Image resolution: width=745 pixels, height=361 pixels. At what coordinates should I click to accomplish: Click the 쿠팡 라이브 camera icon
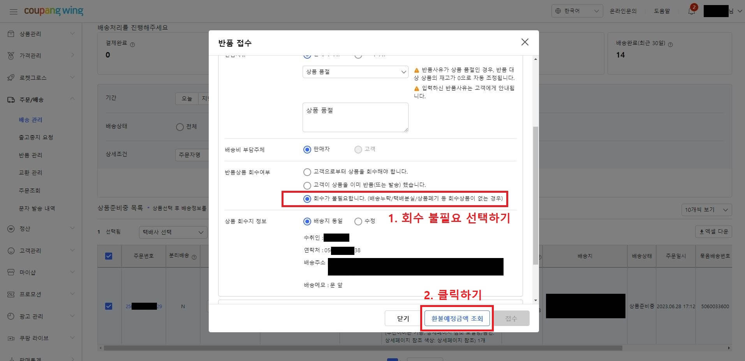(11, 338)
